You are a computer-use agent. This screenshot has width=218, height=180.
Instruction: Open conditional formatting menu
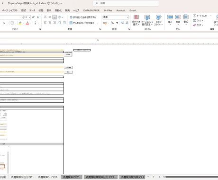click(136, 20)
